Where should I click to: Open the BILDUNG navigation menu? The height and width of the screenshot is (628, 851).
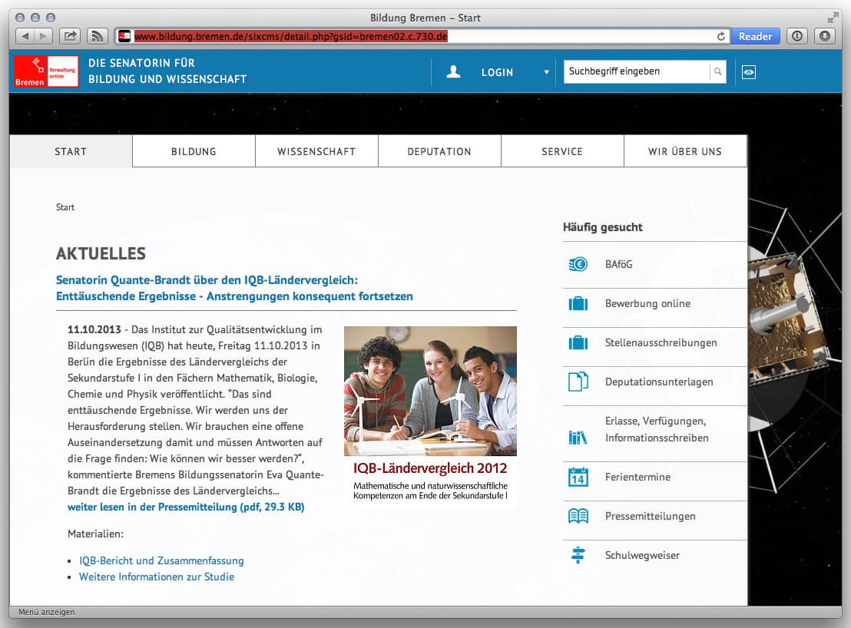(194, 151)
